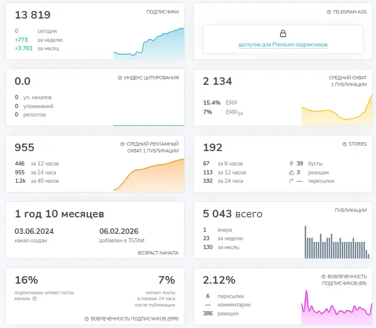The height and width of the screenshot is (328, 376).
Task: Click the ERR value '15.4%'
Action: click(212, 103)
